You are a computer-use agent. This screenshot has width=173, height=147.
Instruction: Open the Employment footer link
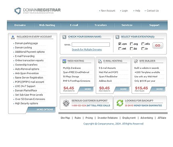pyautogui.click(x=129, y=118)
